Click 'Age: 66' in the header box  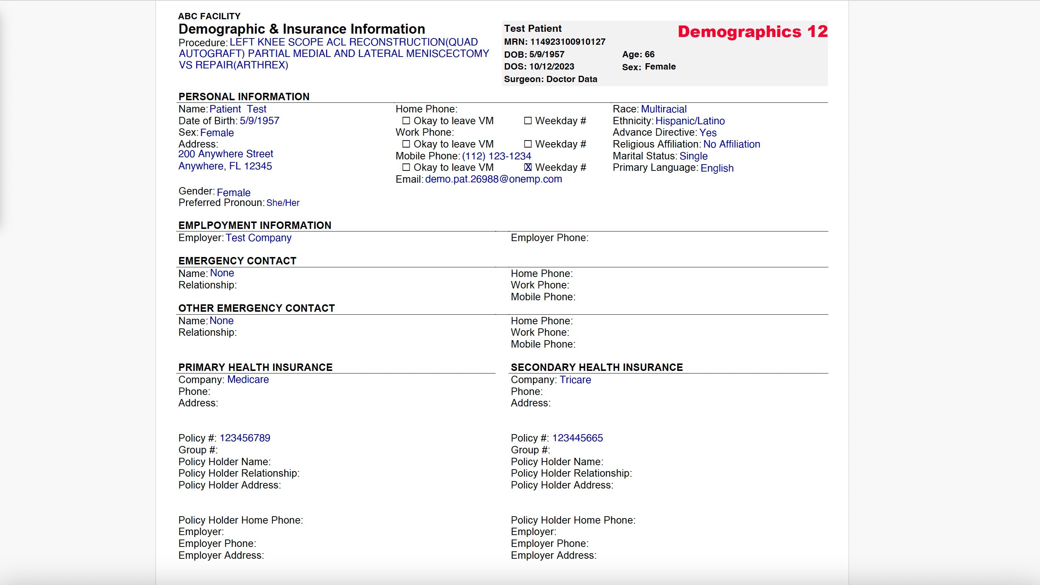[x=638, y=54]
